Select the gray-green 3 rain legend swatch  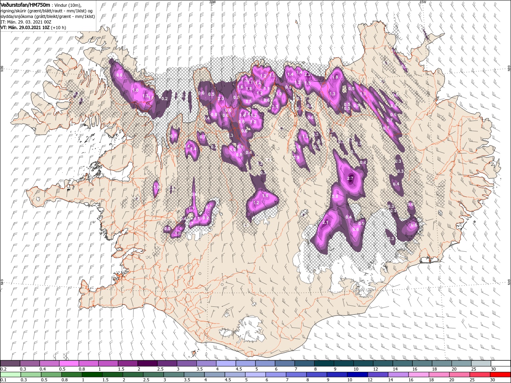pos(174,375)
